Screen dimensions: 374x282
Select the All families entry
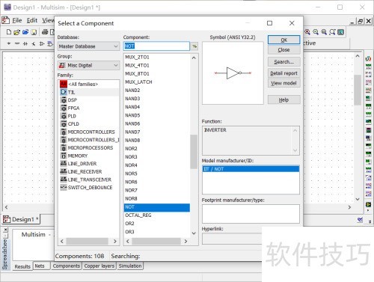(x=83, y=84)
